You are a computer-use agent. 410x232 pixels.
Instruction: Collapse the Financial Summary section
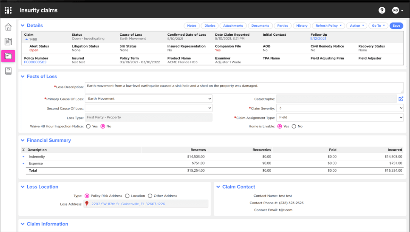[23, 140]
